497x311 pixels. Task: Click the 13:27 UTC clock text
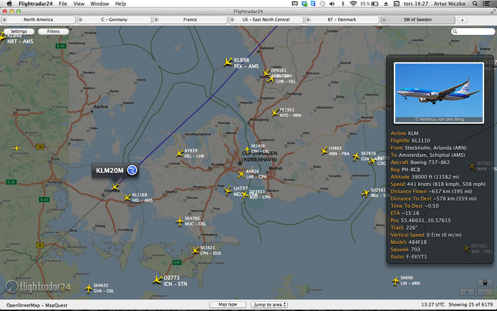(x=432, y=304)
